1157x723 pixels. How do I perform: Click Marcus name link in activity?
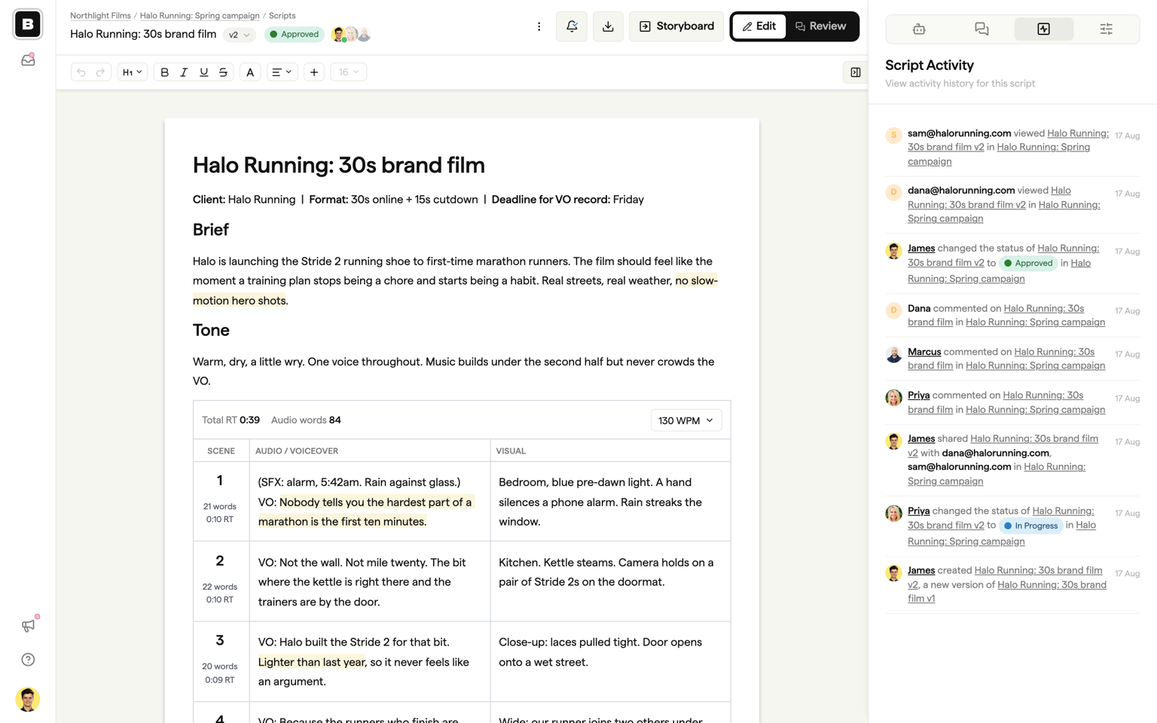tap(924, 352)
